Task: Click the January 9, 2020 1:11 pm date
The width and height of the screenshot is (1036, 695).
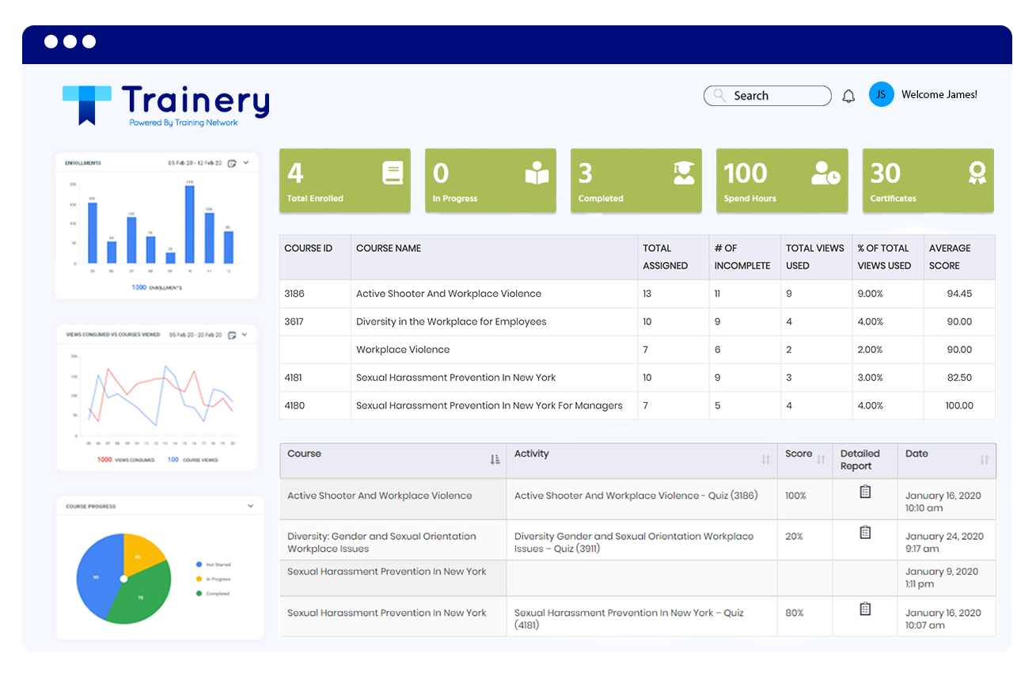Action: pyautogui.click(x=942, y=578)
